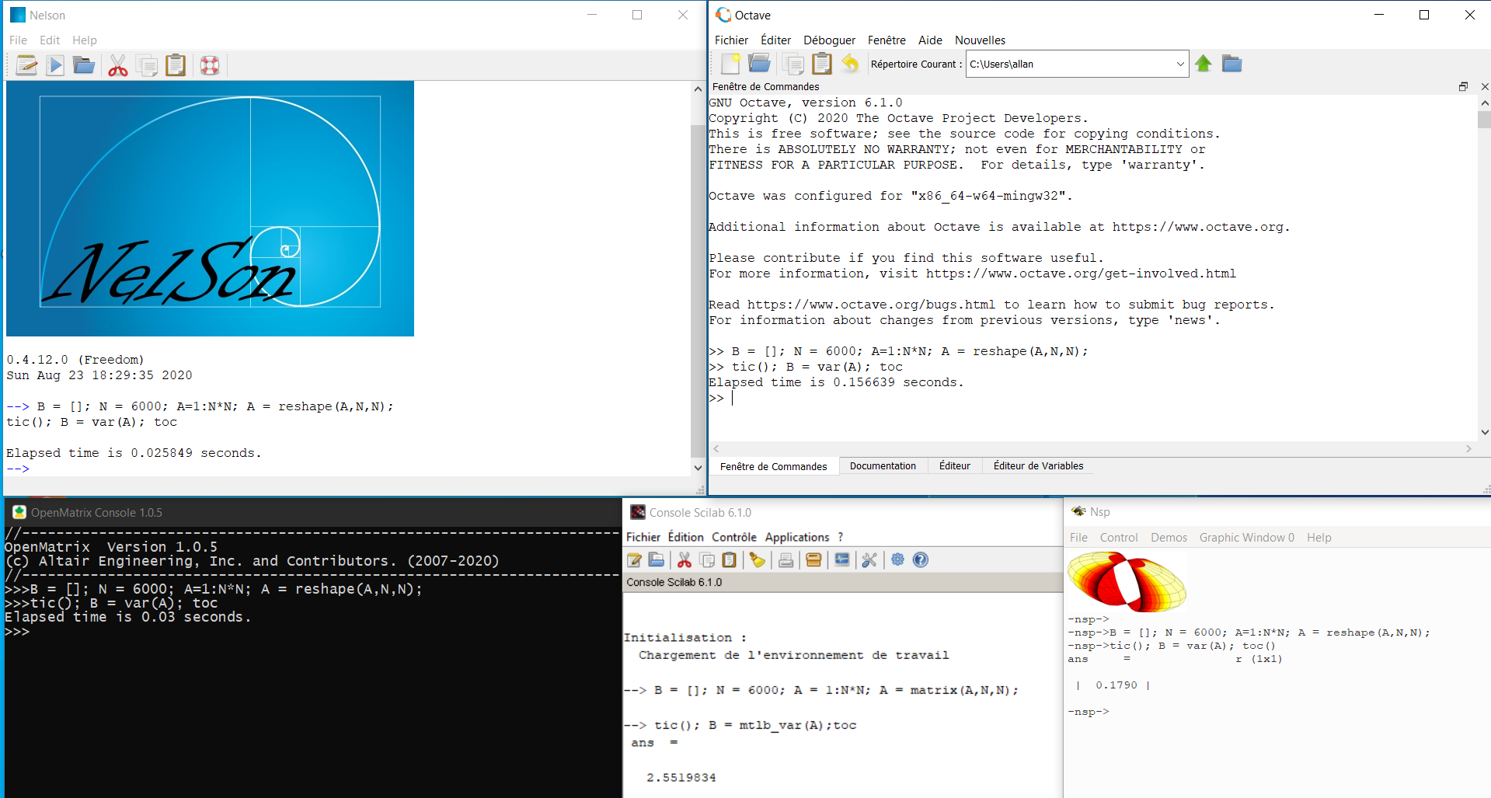Screen dimensions: 1491x798
Task: Open Octave Aide menu
Action: pos(930,40)
